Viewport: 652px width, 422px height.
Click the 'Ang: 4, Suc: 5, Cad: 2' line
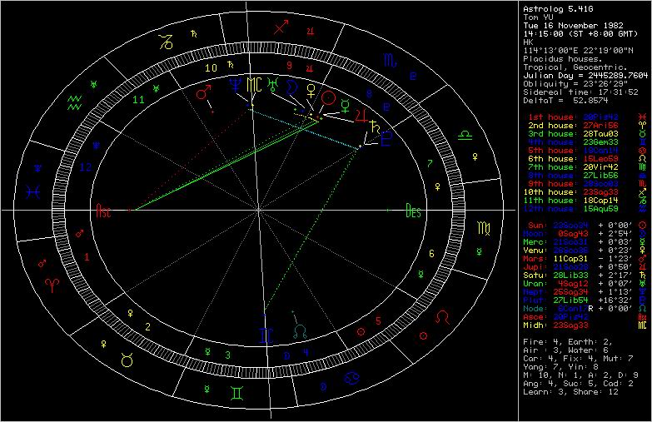coord(578,384)
